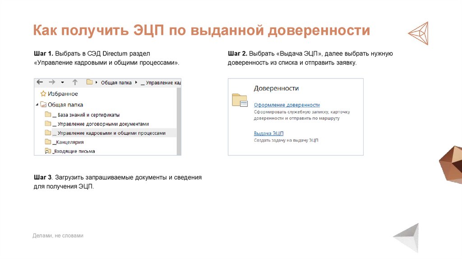Click the tree panel vertical scrollbar
462x259 pixels.
point(179,121)
